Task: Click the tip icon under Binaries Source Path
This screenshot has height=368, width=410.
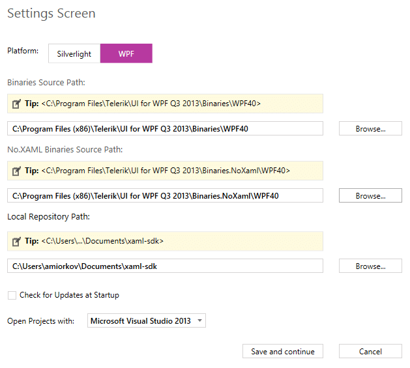Action: tap(16, 104)
